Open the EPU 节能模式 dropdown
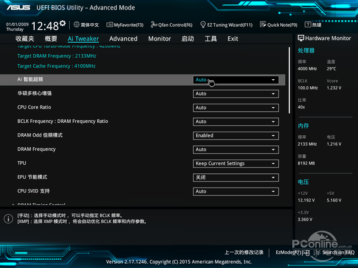The height and width of the screenshot is (268, 358). click(236, 177)
